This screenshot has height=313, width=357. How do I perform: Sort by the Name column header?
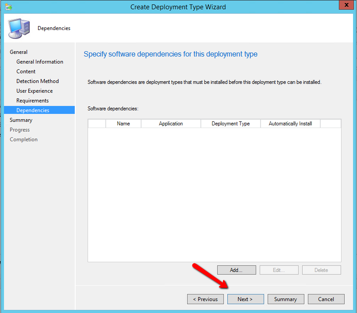coord(123,124)
